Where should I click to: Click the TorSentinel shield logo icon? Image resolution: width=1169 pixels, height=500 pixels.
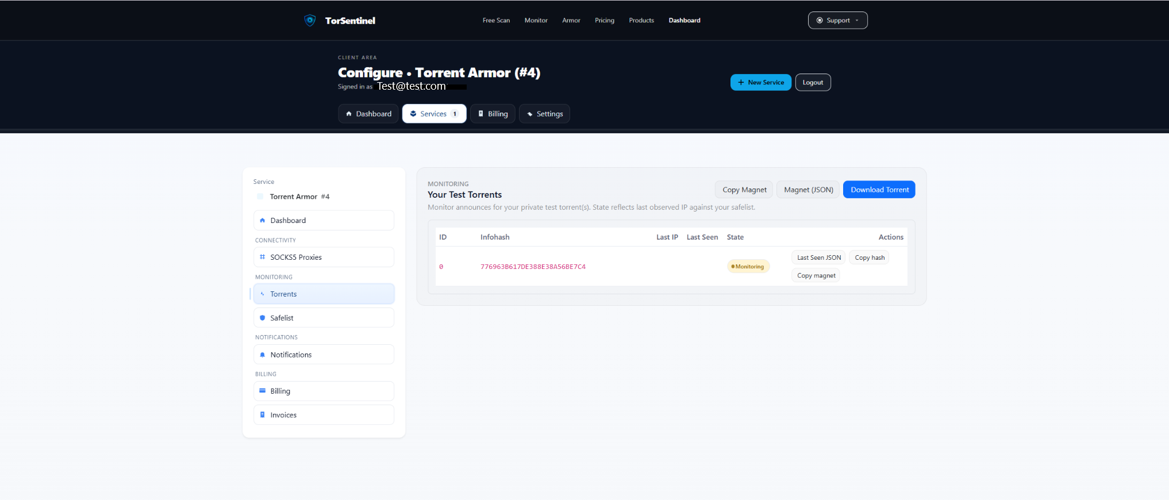[x=310, y=20]
